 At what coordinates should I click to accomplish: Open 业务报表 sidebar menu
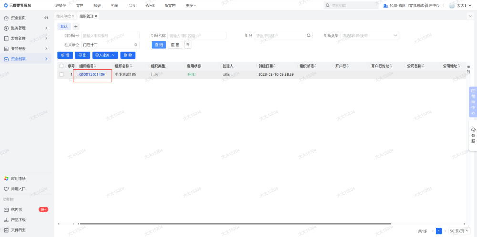pyautogui.click(x=26, y=49)
